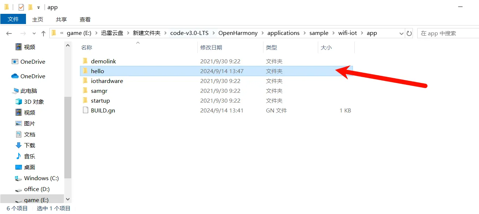This screenshot has width=479, height=214.
Task: Navigate up one folder level arrow
Action: [x=43, y=33]
